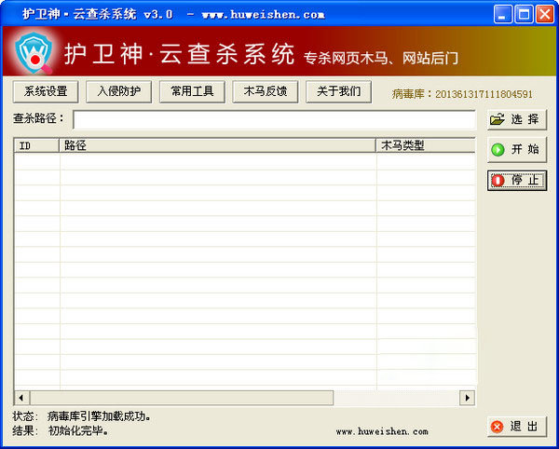Click the left arrow of horizontal scrollbar

21,398
